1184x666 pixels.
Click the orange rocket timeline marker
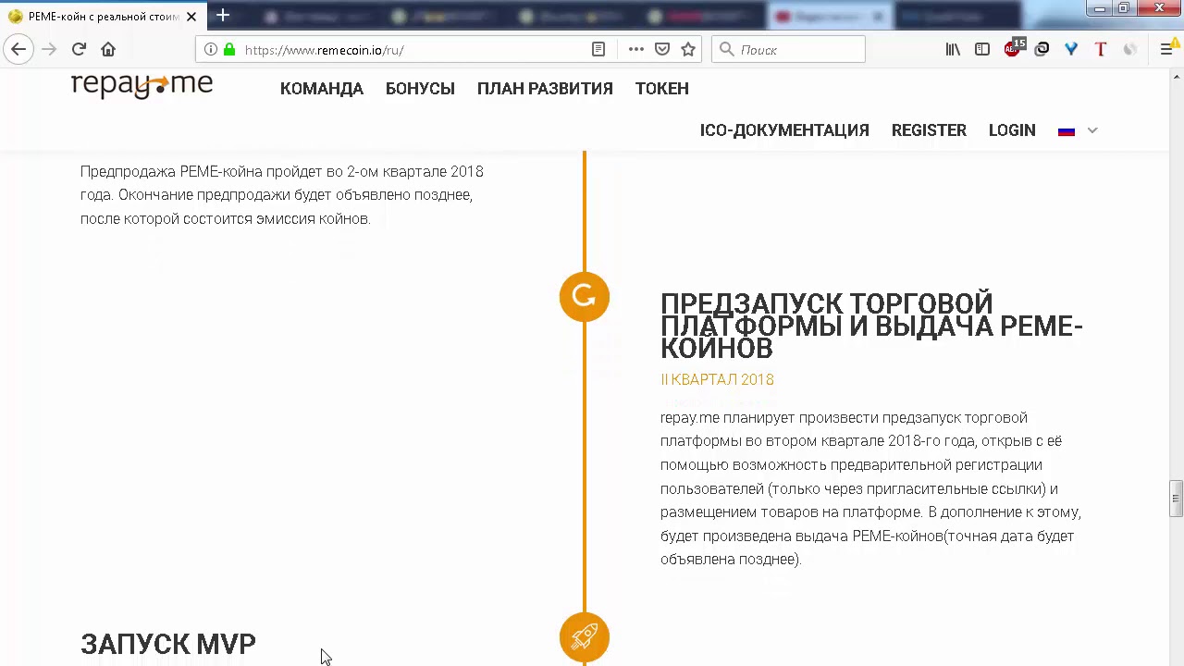tap(585, 637)
